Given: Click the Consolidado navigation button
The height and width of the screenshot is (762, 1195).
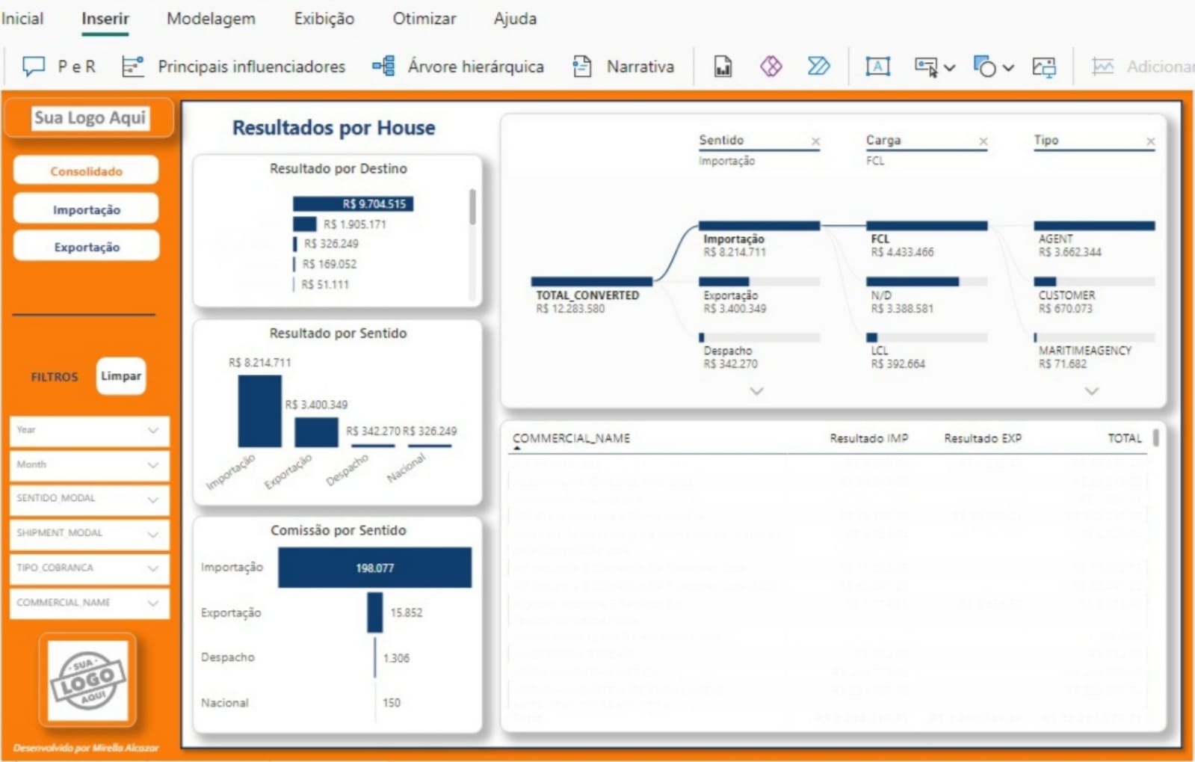Looking at the screenshot, I should (x=86, y=171).
